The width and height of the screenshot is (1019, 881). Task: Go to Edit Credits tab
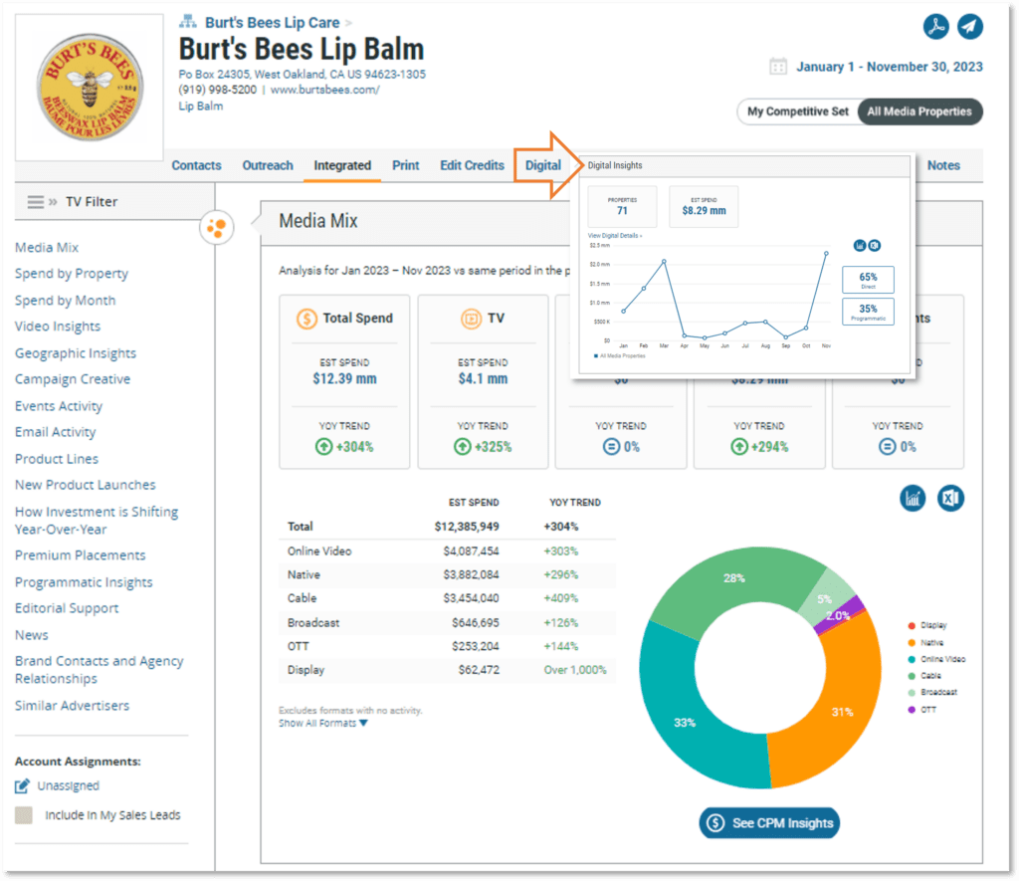coord(472,165)
